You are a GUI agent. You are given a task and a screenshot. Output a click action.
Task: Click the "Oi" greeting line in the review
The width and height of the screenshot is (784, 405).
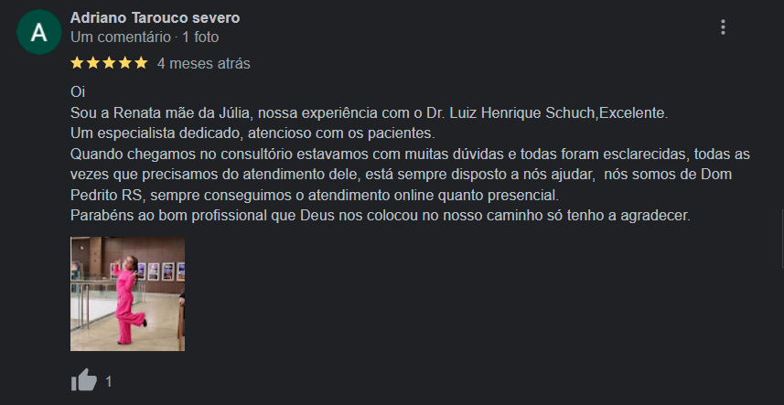[x=78, y=92]
